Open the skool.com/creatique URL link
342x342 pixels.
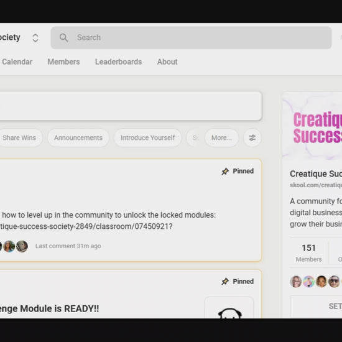316,185
